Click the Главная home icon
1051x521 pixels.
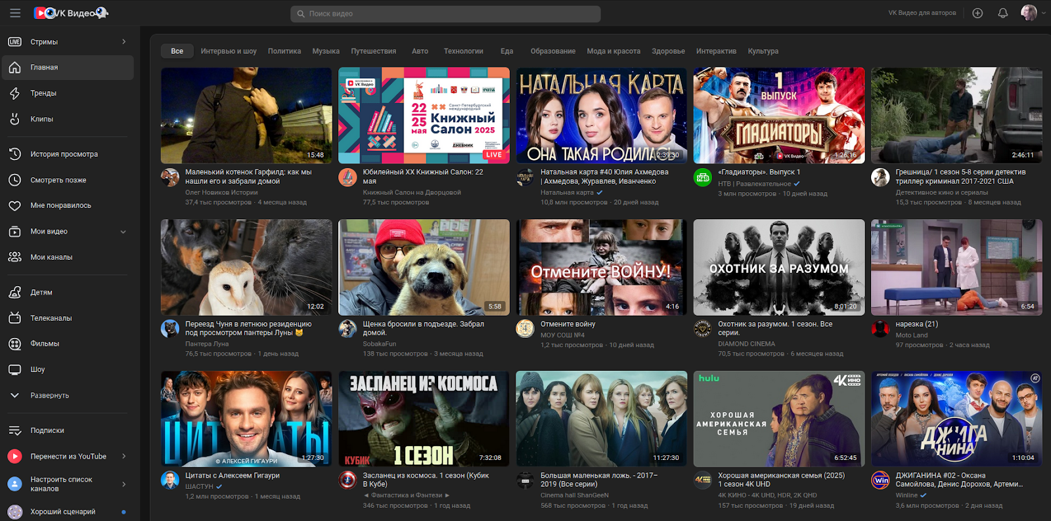pyautogui.click(x=14, y=68)
